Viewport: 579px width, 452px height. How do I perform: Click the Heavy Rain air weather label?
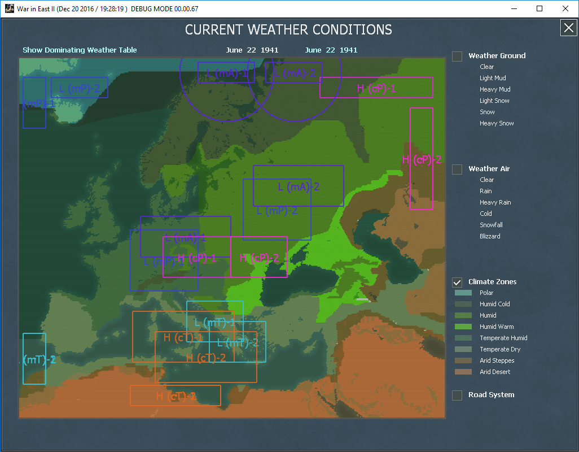(x=495, y=202)
